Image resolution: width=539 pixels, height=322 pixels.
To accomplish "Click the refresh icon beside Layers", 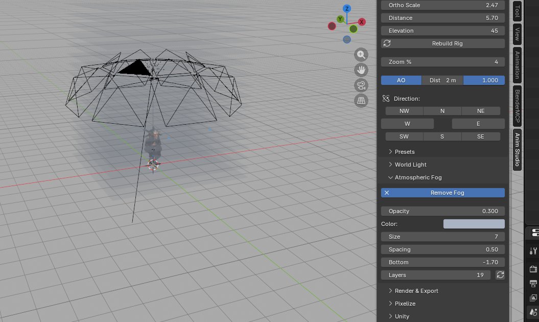I will point(500,275).
